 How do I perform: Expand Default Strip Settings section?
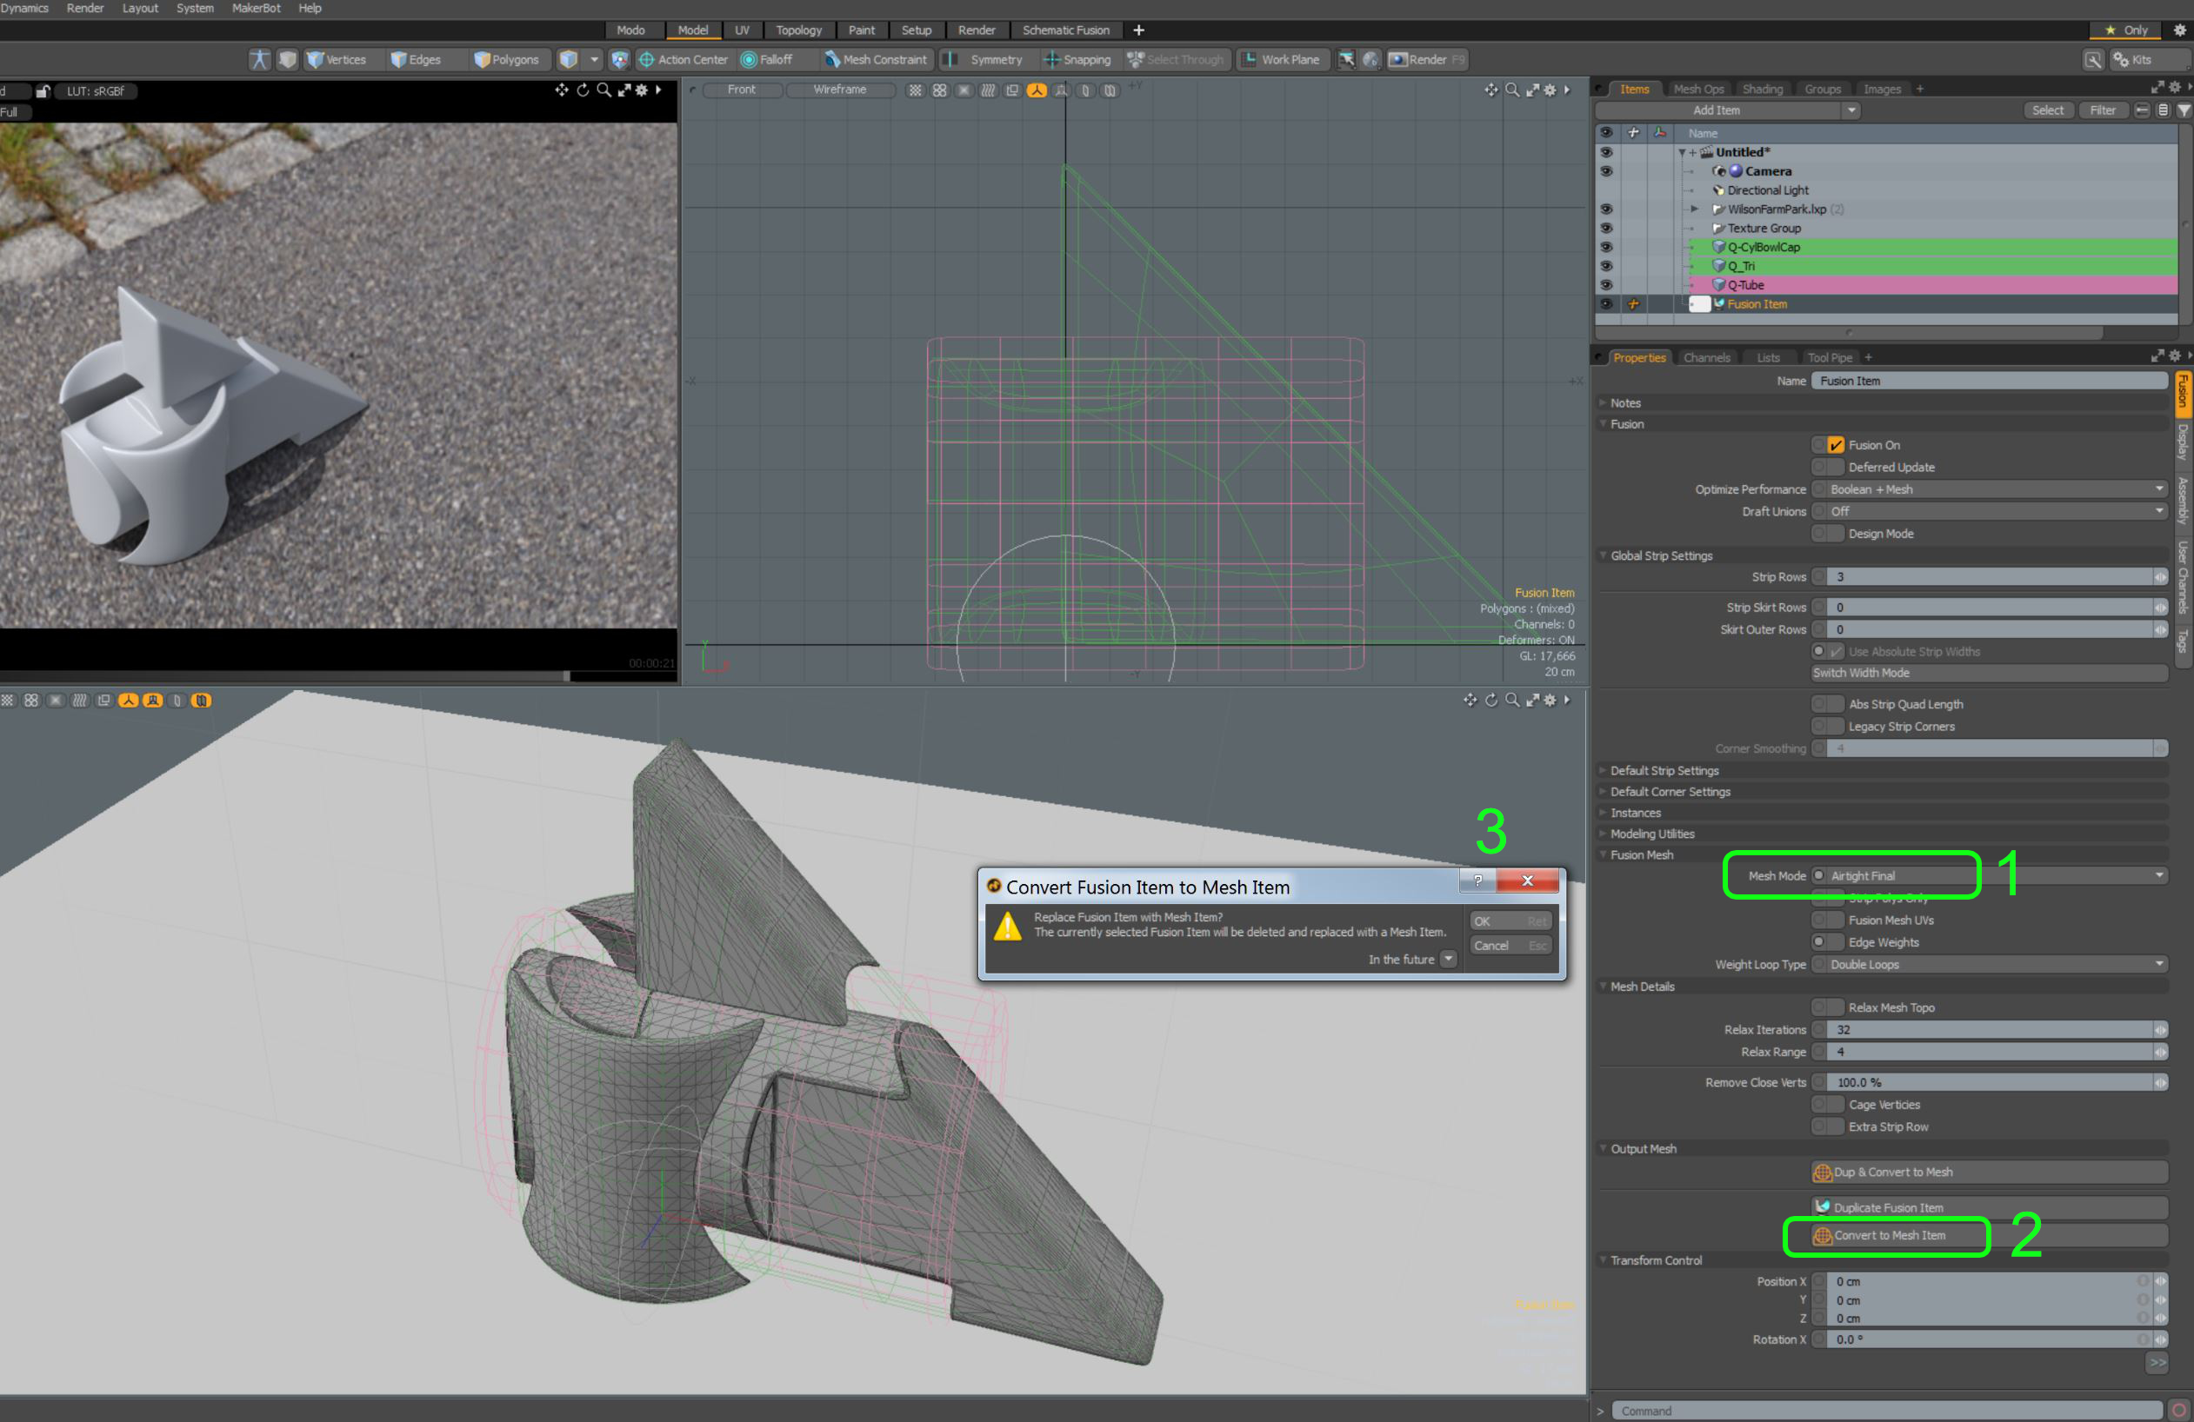click(x=1664, y=770)
